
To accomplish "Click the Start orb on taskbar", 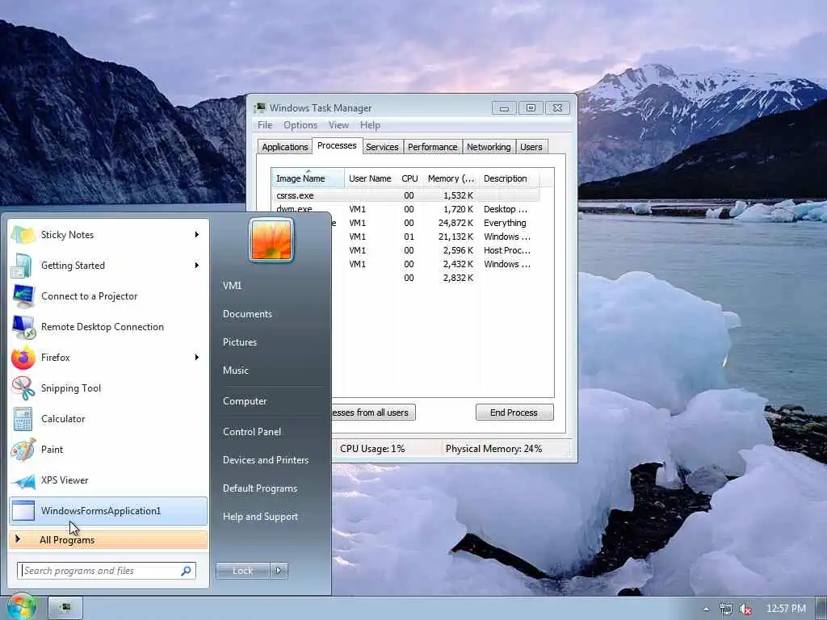I will 22,607.
